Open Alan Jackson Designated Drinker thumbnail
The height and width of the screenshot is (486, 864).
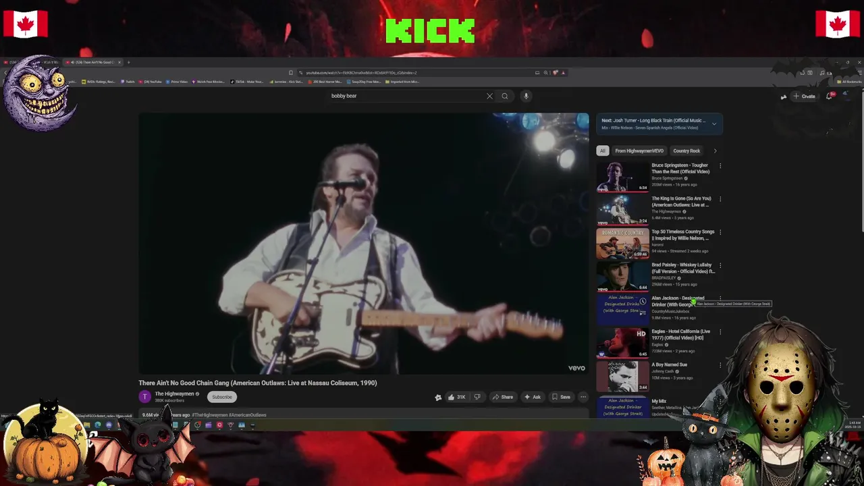click(622, 310)
